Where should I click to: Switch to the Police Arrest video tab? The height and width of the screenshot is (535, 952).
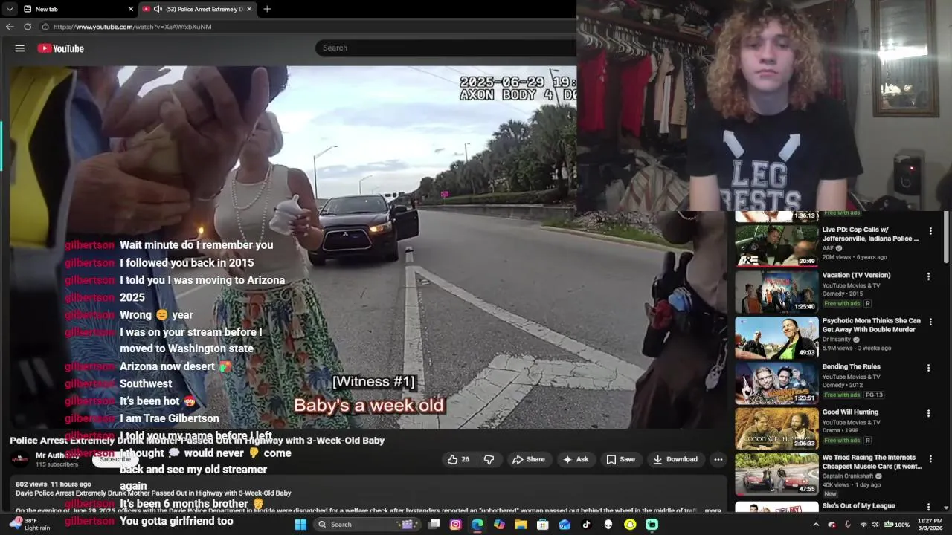coord(197,9)
